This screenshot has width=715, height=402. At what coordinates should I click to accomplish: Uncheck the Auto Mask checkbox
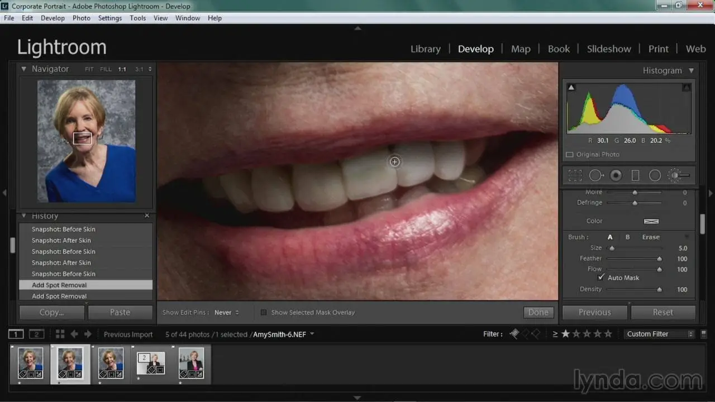pyautogui.click(x=601, y=277)
